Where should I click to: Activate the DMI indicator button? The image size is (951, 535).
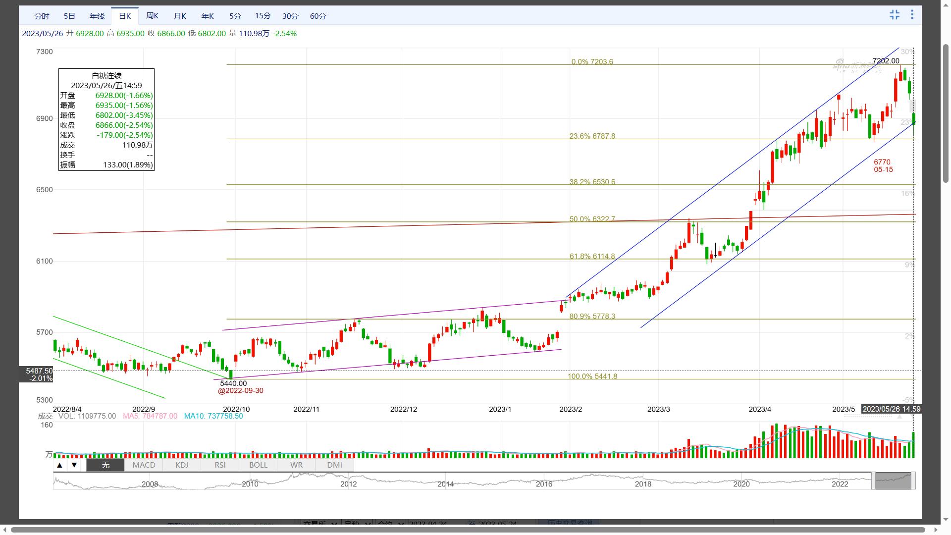coord(334,465)
